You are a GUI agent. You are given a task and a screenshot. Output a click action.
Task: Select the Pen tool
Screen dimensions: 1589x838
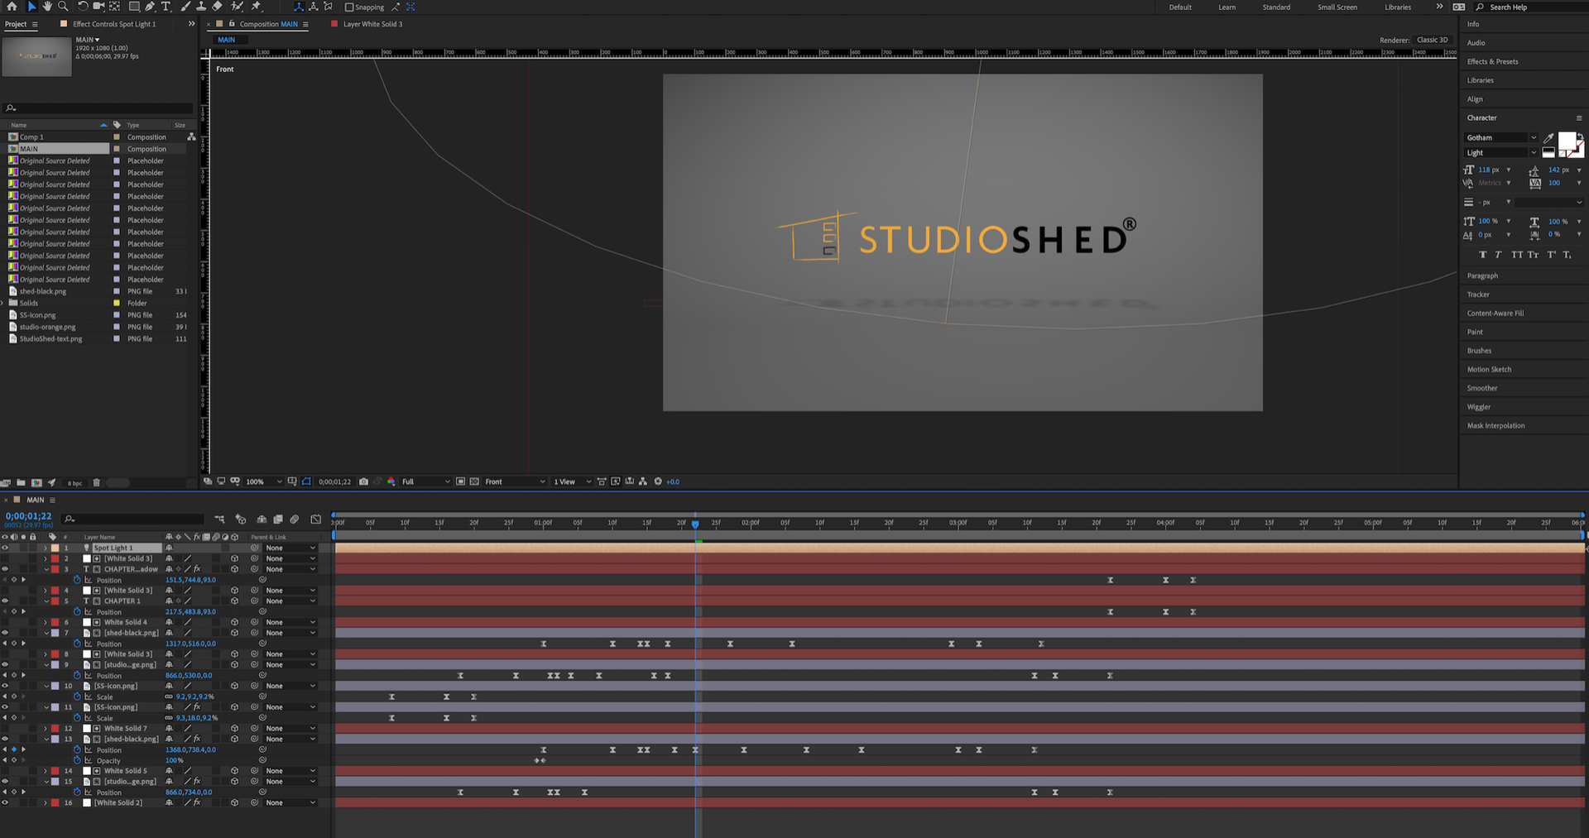150,7
